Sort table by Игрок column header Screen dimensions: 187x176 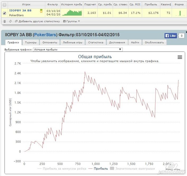click(x=26, y=5)
